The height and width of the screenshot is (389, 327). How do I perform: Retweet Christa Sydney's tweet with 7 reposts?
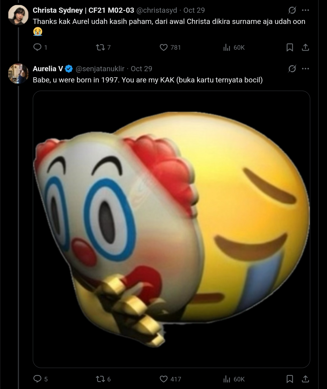click(x=100, y=47)
